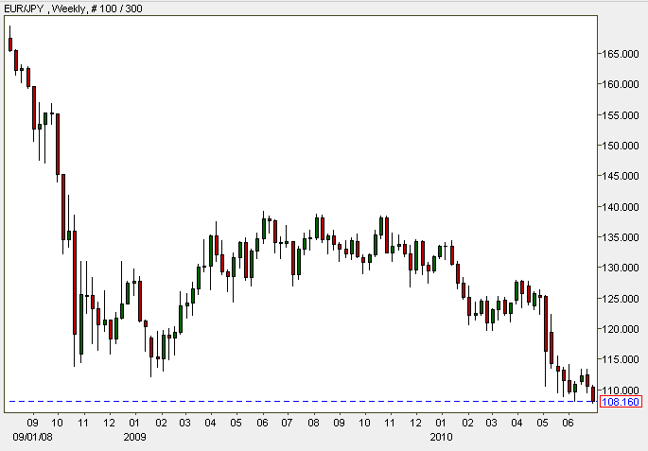Click the 120.000 price axis label
Screen dimensions: 648x451
tap(621, 329)
